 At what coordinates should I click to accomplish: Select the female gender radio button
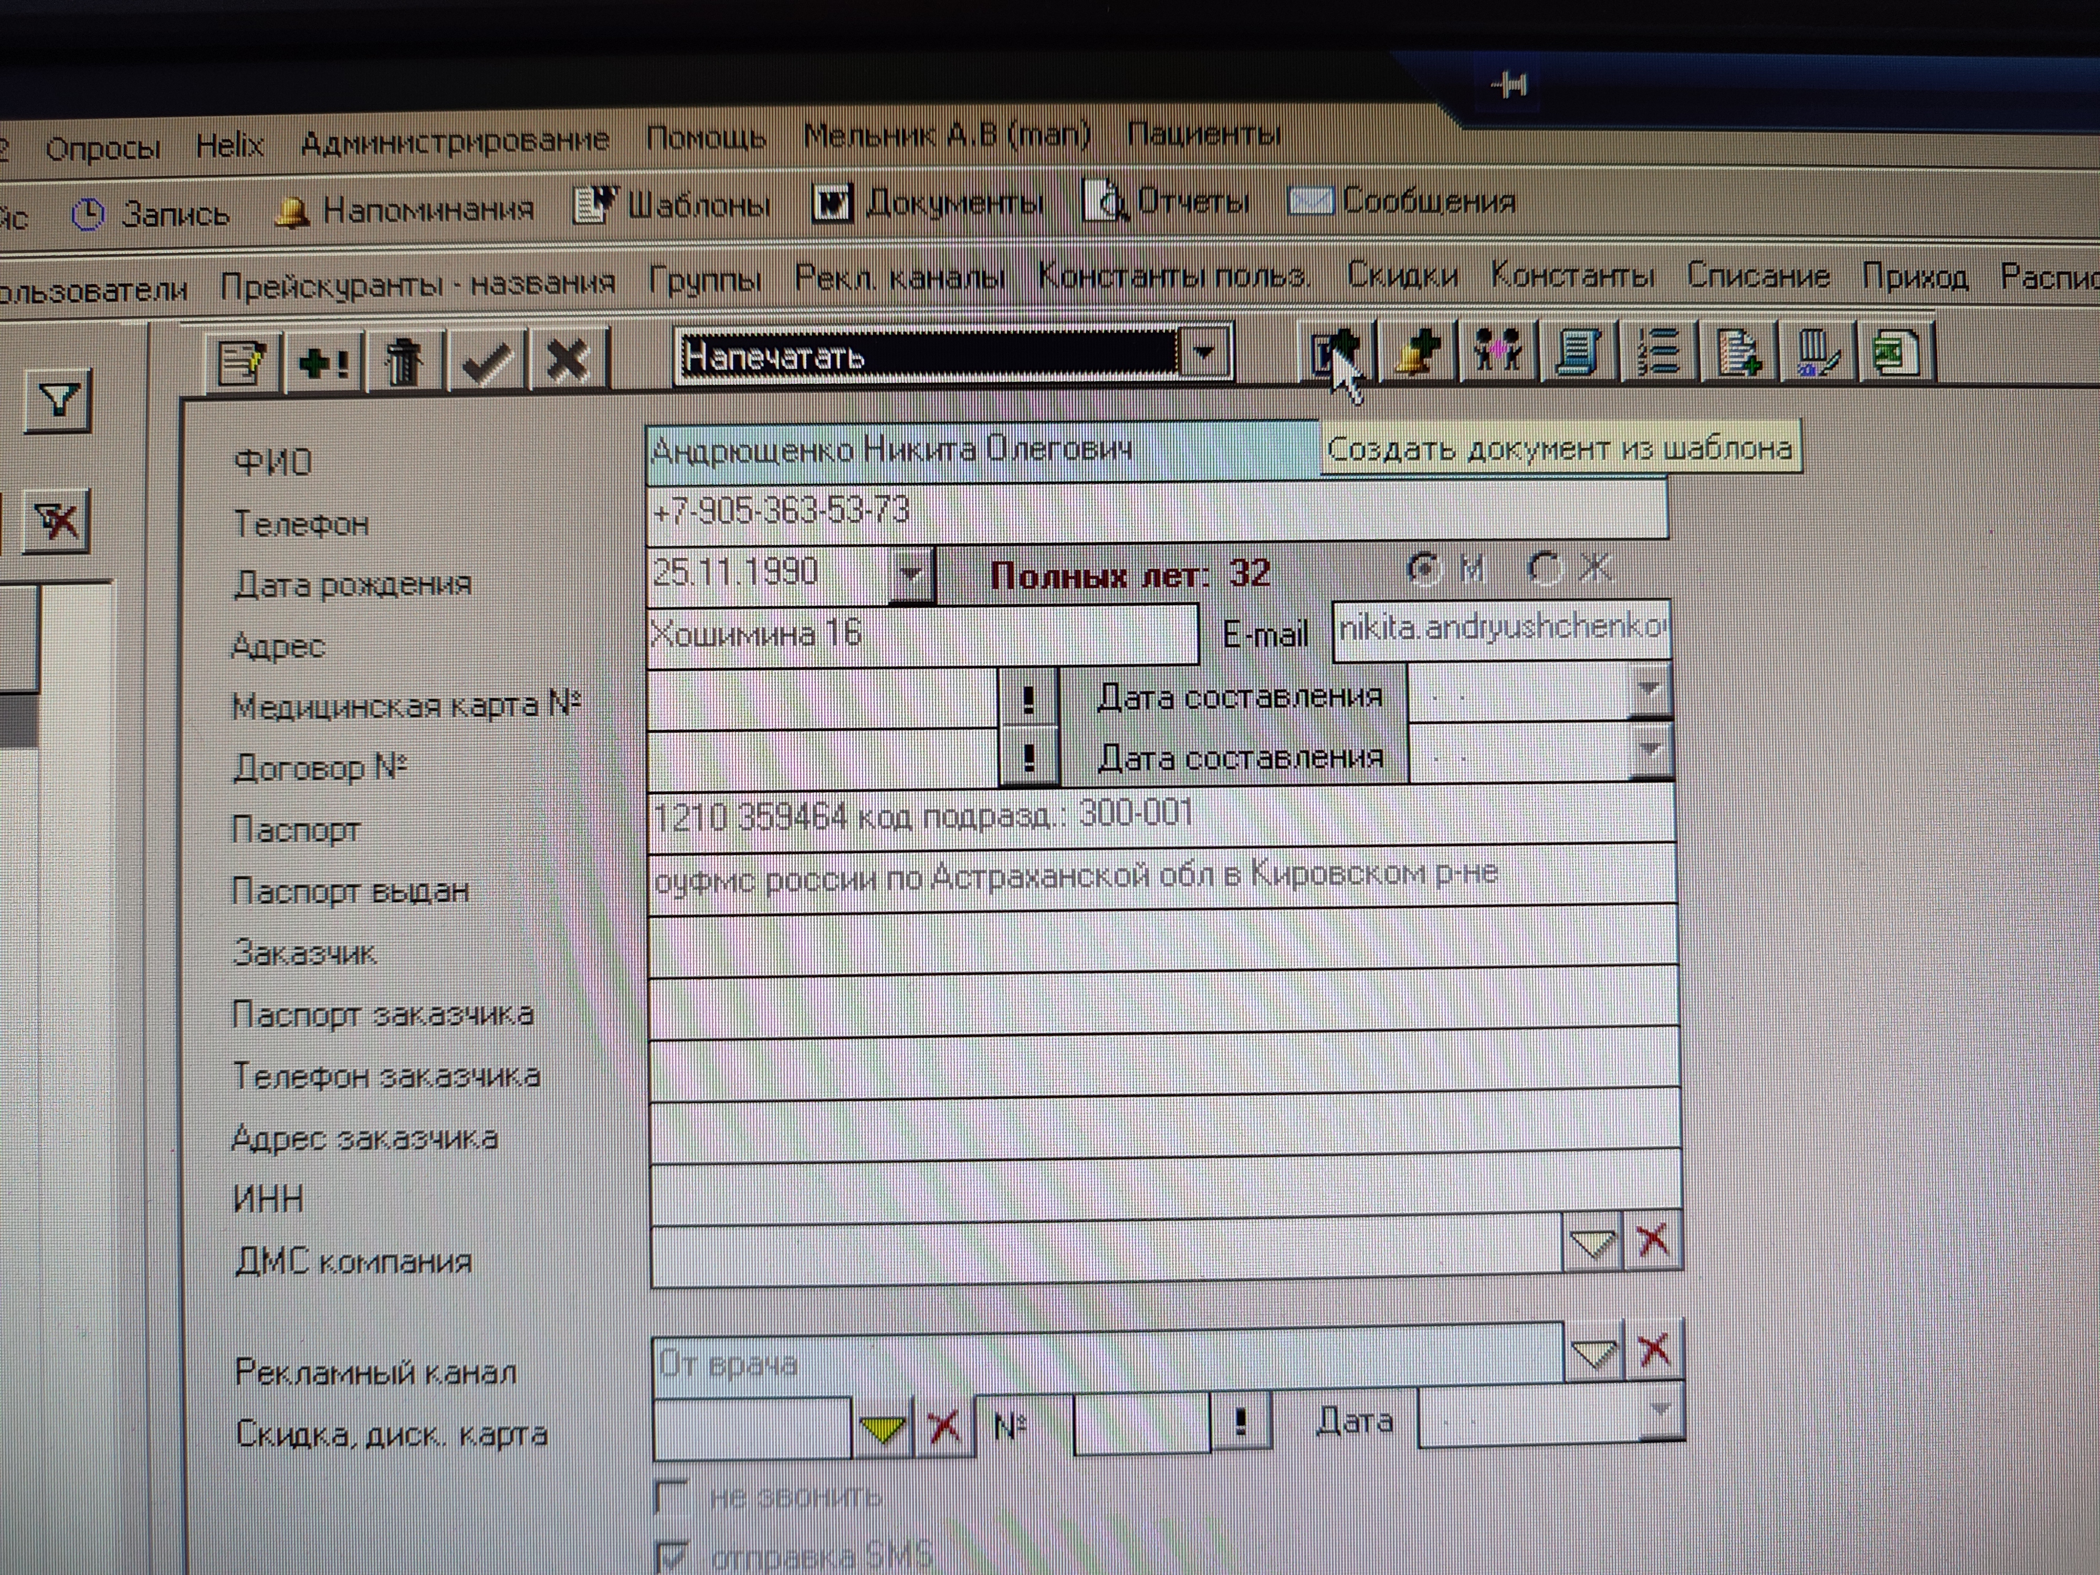tap(1543, 569)
